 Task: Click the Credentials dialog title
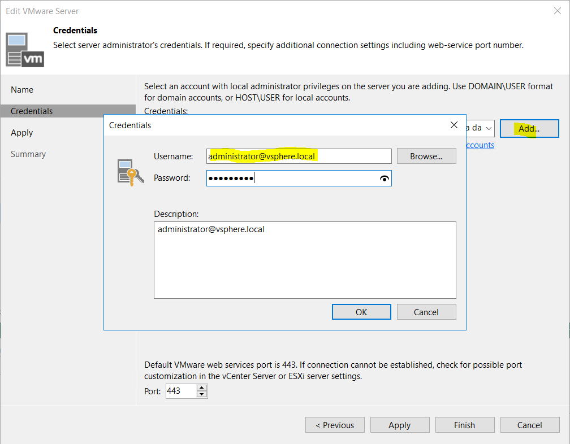click(130, 125)
